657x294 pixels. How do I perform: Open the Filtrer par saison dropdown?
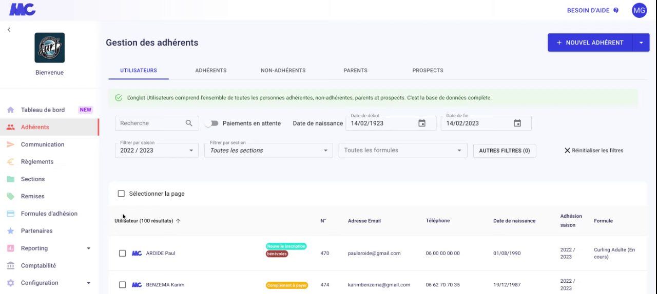tap(157, 151)
